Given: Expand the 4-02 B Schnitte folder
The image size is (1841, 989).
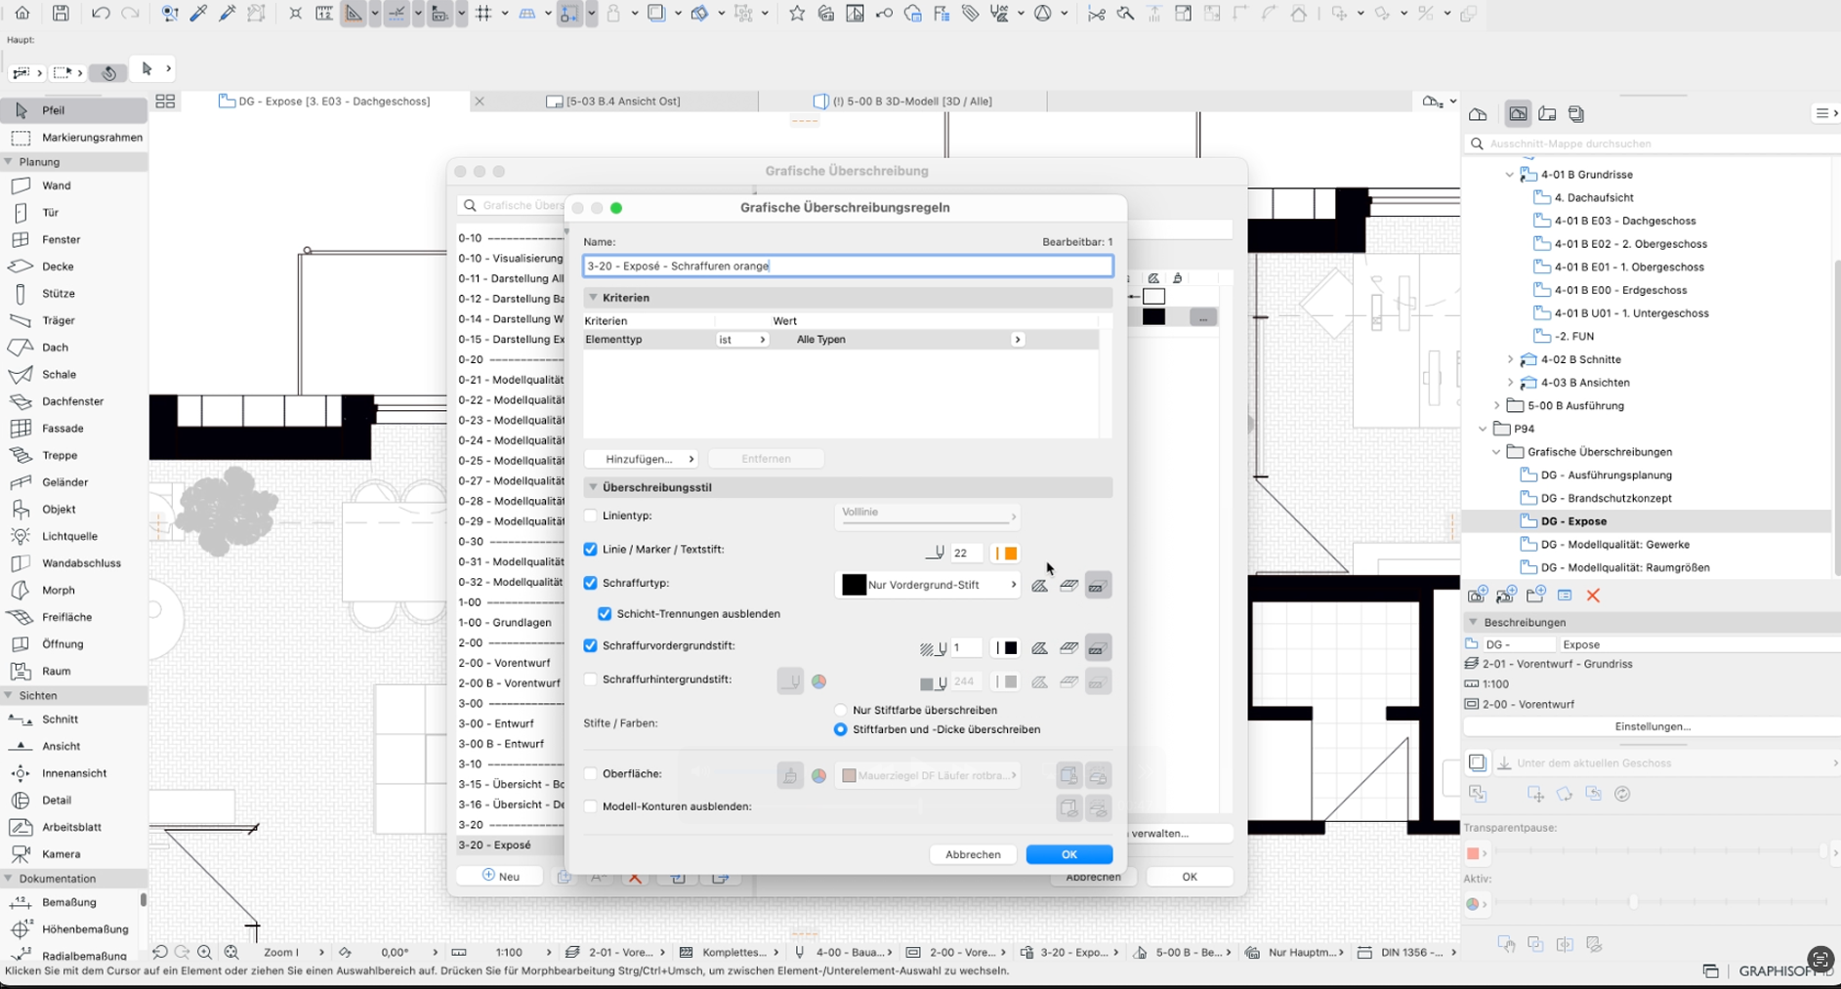Looking at the screenshot, I should coord(1510,359).
